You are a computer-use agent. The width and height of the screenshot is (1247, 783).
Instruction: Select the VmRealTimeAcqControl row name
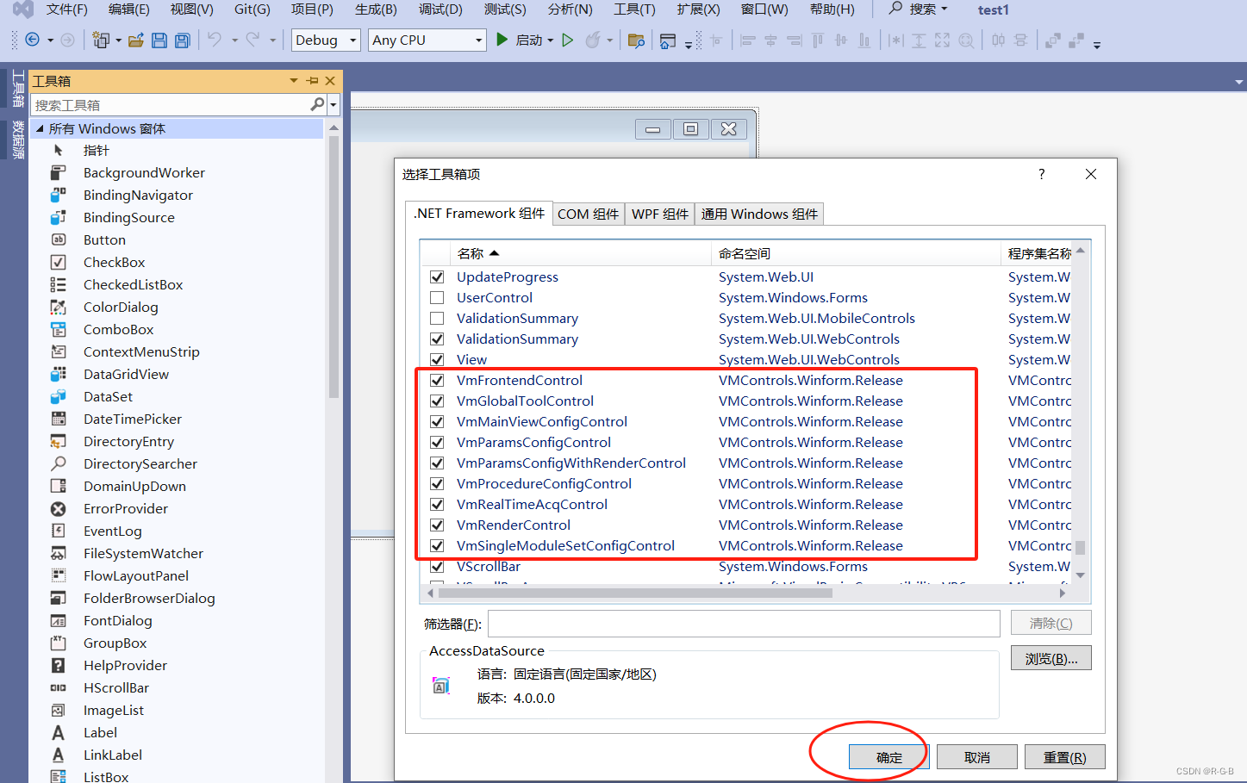click(x=532, y=504)
